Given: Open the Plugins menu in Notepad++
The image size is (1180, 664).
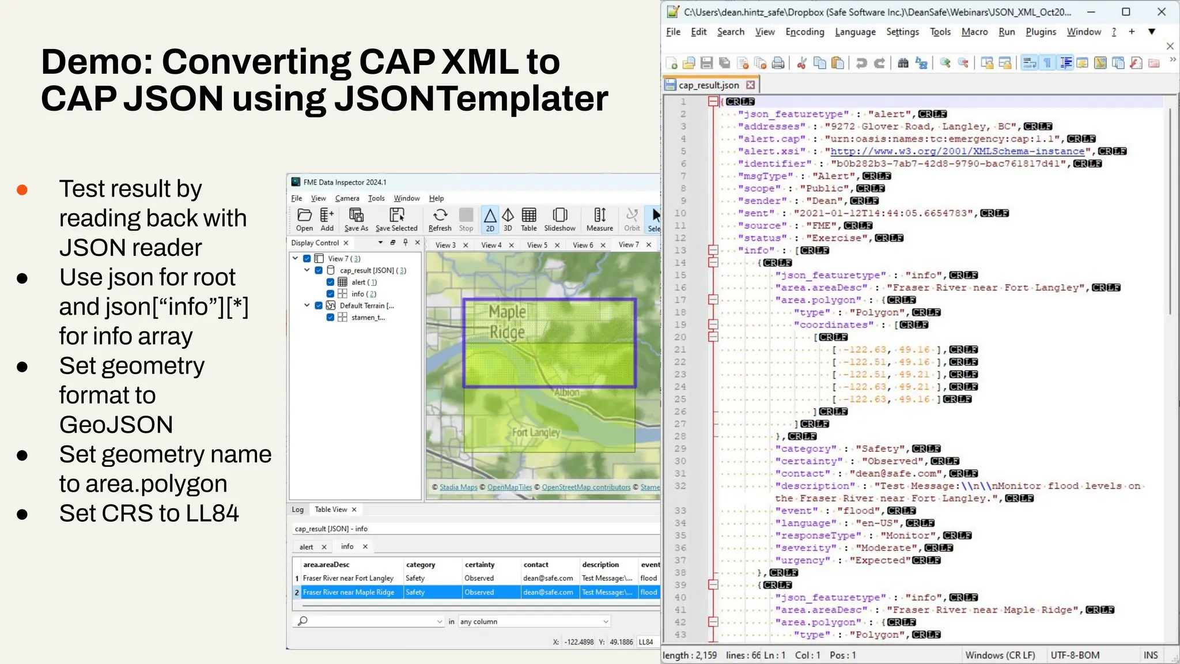Looking at the screenshot, I should [x=1041, y=32].
